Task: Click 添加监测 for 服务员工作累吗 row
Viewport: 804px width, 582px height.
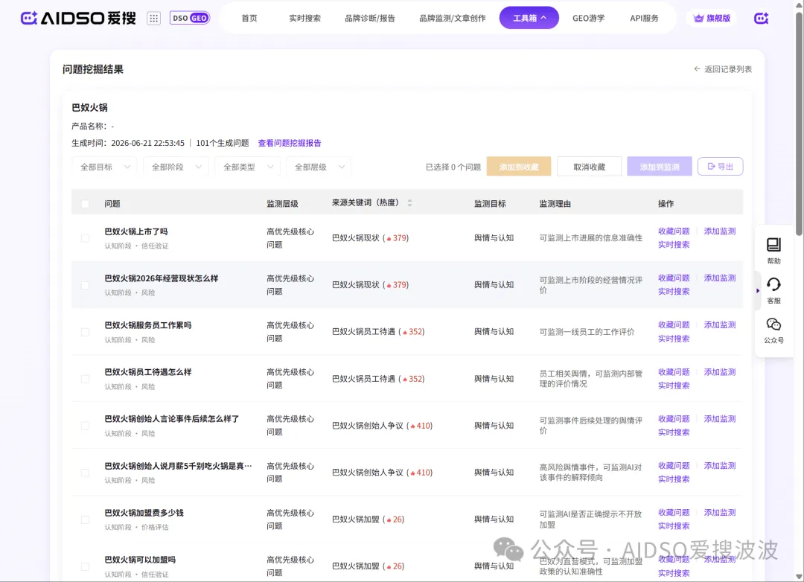Action: click(720, 324)
